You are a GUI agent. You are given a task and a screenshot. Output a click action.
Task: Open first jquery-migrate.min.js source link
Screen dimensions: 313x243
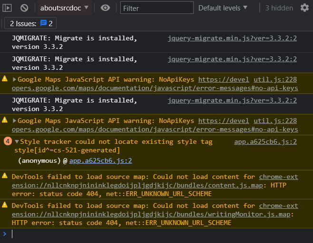(x=232, y=38)
